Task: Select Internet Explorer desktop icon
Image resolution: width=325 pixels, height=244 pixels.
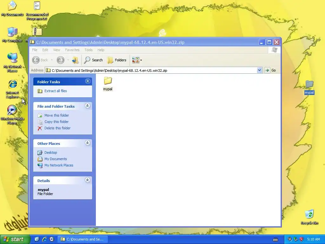Action: [x=12, y=89]
